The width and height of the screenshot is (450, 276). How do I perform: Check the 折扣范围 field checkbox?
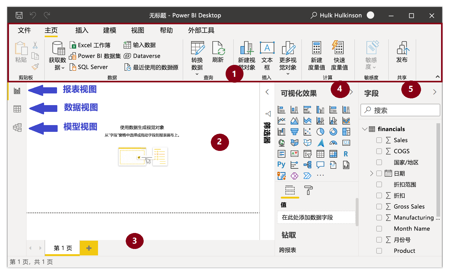(379, 184)
